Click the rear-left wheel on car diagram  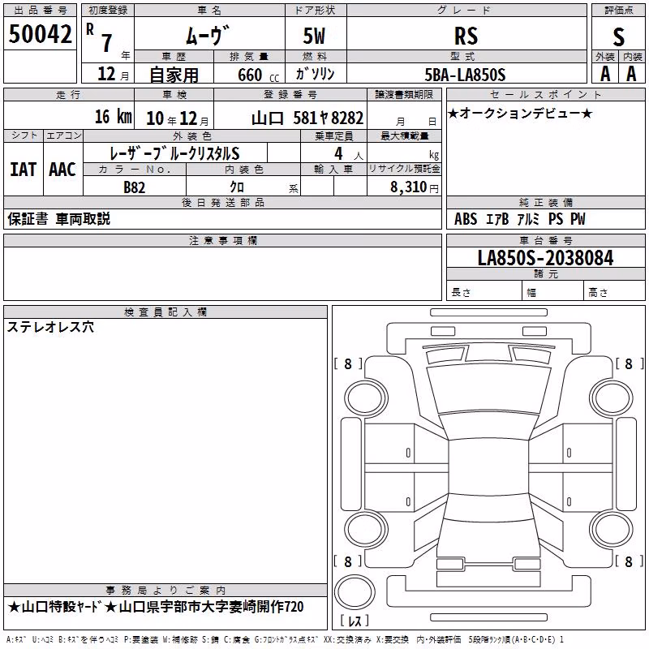tap(366, 530)
